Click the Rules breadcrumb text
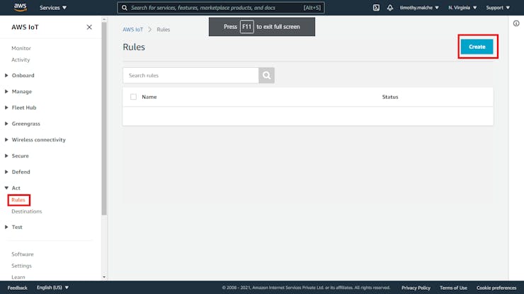 163,30
